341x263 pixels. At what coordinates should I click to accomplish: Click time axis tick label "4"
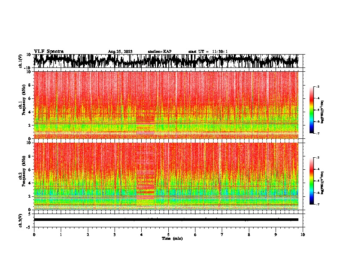[142, 235]
